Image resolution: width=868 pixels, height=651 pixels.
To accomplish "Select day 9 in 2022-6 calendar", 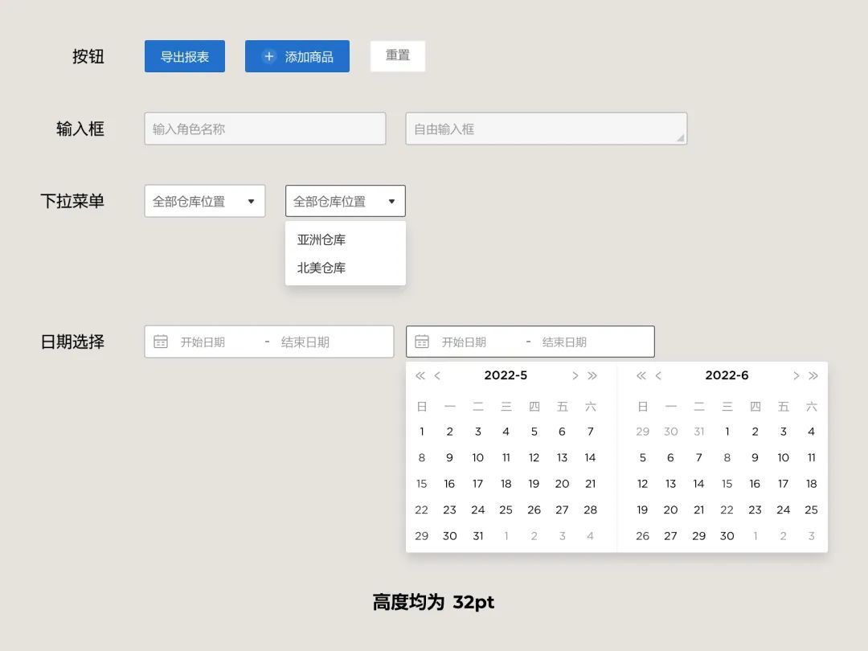I will 755,458.
